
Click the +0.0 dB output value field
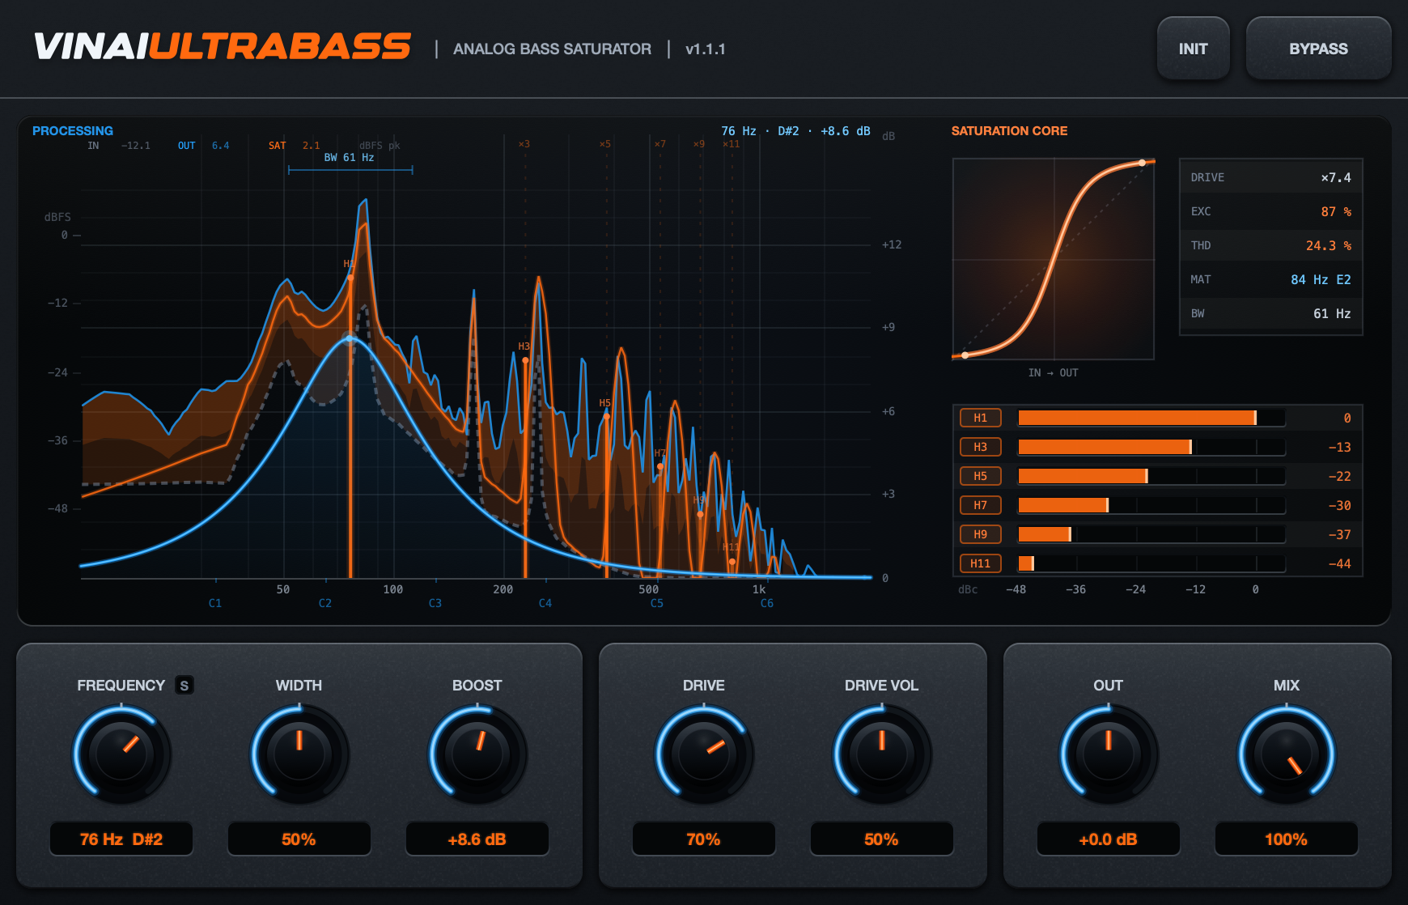(1109, 839)
